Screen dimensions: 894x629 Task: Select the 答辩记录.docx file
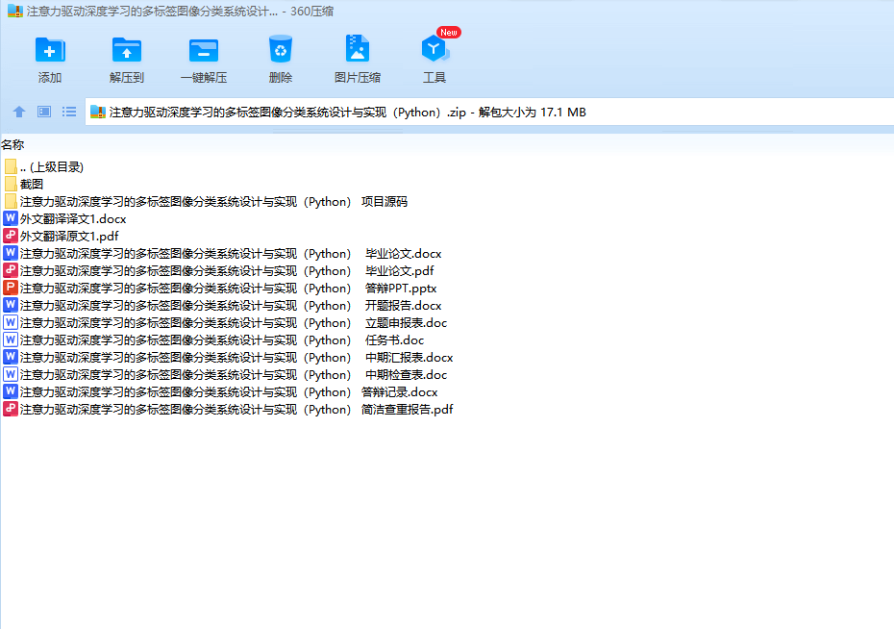tap(221, 391)
